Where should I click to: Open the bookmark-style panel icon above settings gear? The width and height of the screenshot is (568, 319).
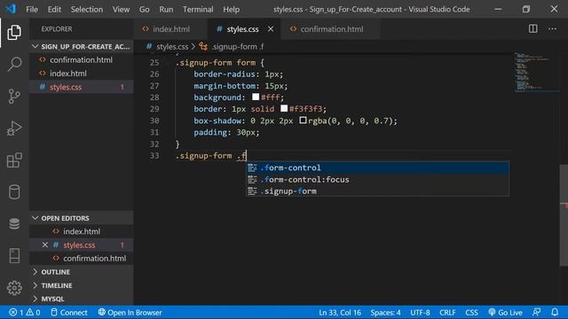click(x=14, y=255)
